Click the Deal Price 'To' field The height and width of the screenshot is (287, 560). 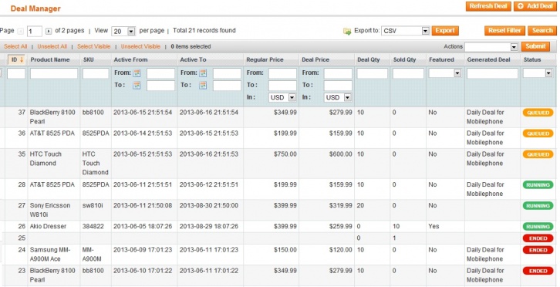[338, 86]
